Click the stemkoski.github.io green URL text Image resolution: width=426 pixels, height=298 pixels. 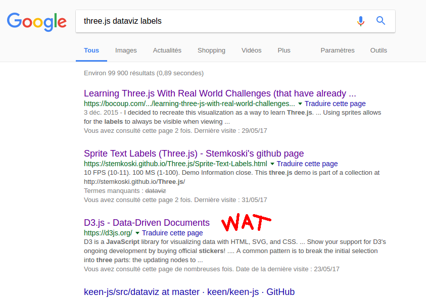click(175, 164)
